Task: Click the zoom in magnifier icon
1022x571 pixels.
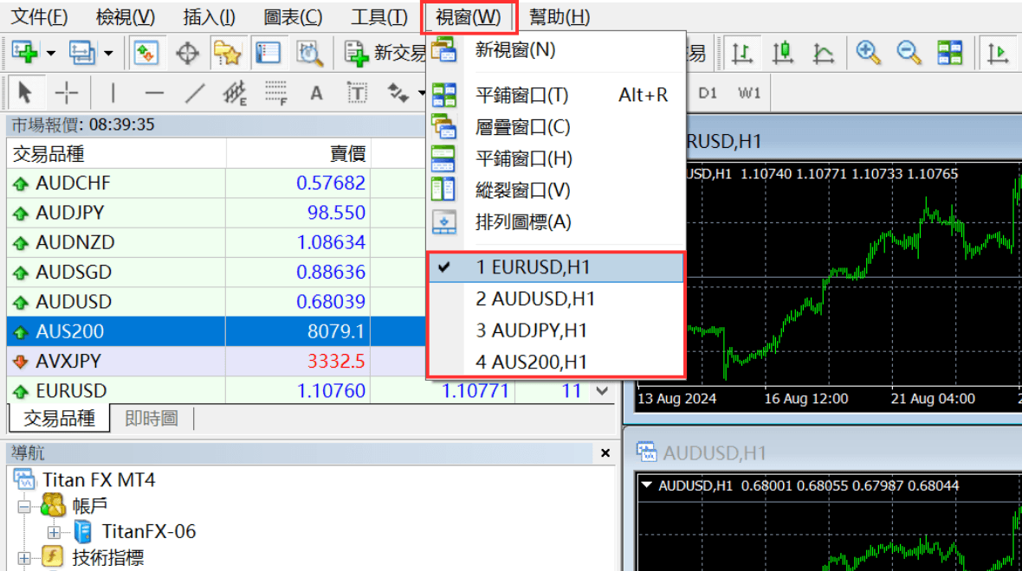Action: (867, 54)
